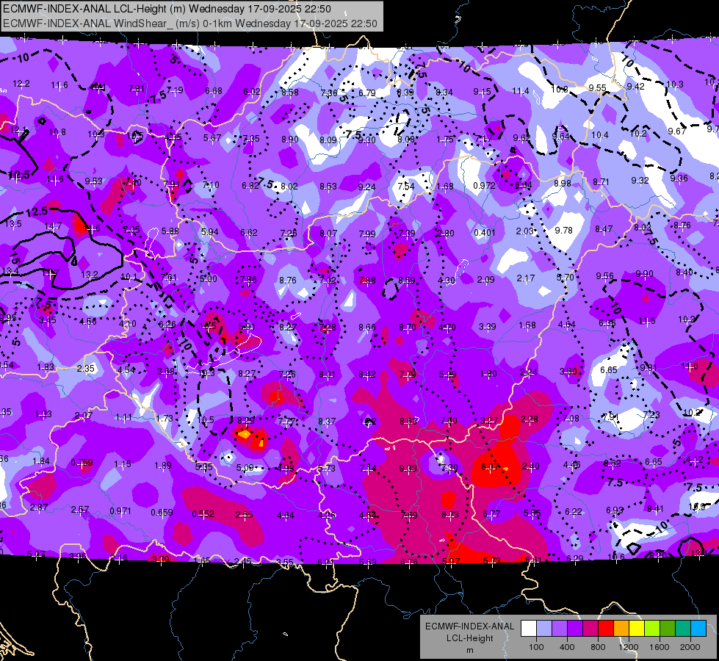Click the LCL-Height title line at top
Screen dimensions: 719x661
167,9
